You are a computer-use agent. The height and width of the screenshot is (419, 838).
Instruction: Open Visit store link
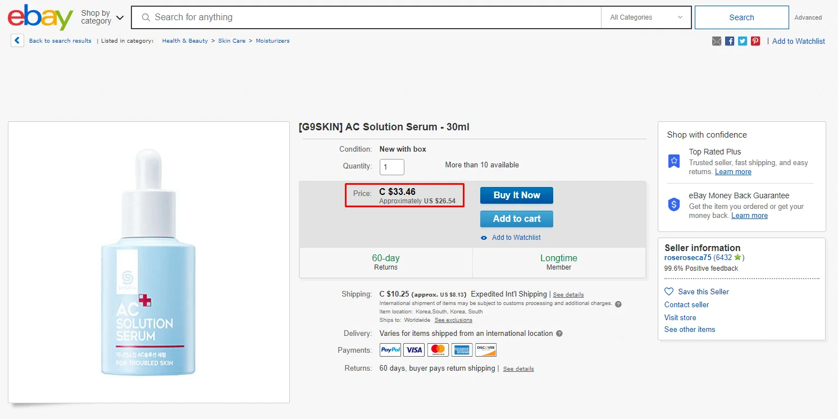pyautogui.click(x=680, y=317)
